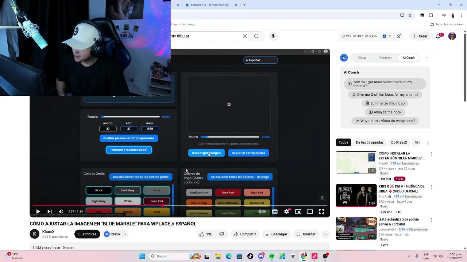467x262 pixels.
Task: Open the vidIQ hamburger menu in header
Action: (390, 36)
